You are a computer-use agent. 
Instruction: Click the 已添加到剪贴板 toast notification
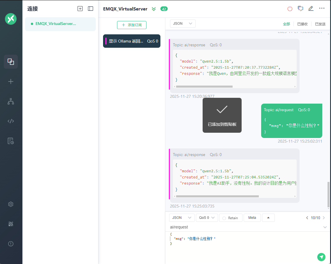pos(222,115)
